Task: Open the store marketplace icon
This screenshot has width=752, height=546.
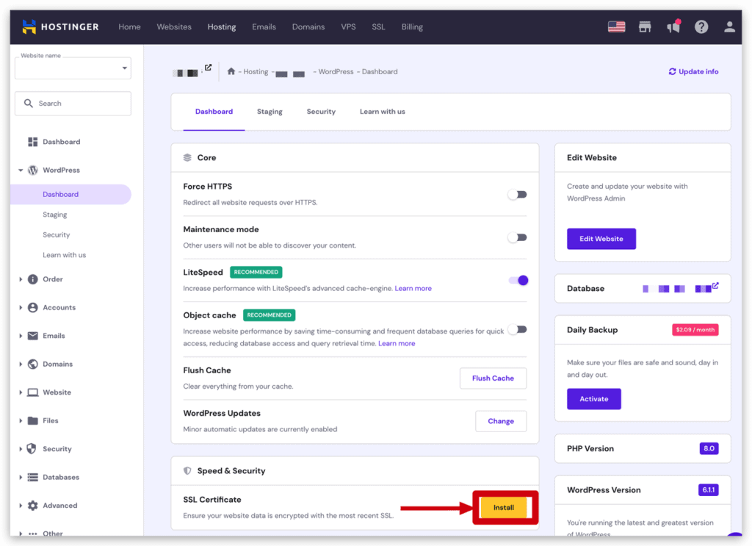Action: pos(645,27)
